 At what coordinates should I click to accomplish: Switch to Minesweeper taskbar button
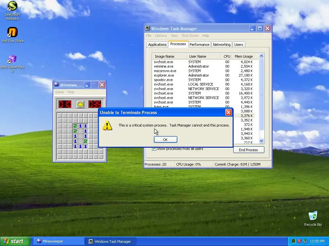click(x=59, y=241)
